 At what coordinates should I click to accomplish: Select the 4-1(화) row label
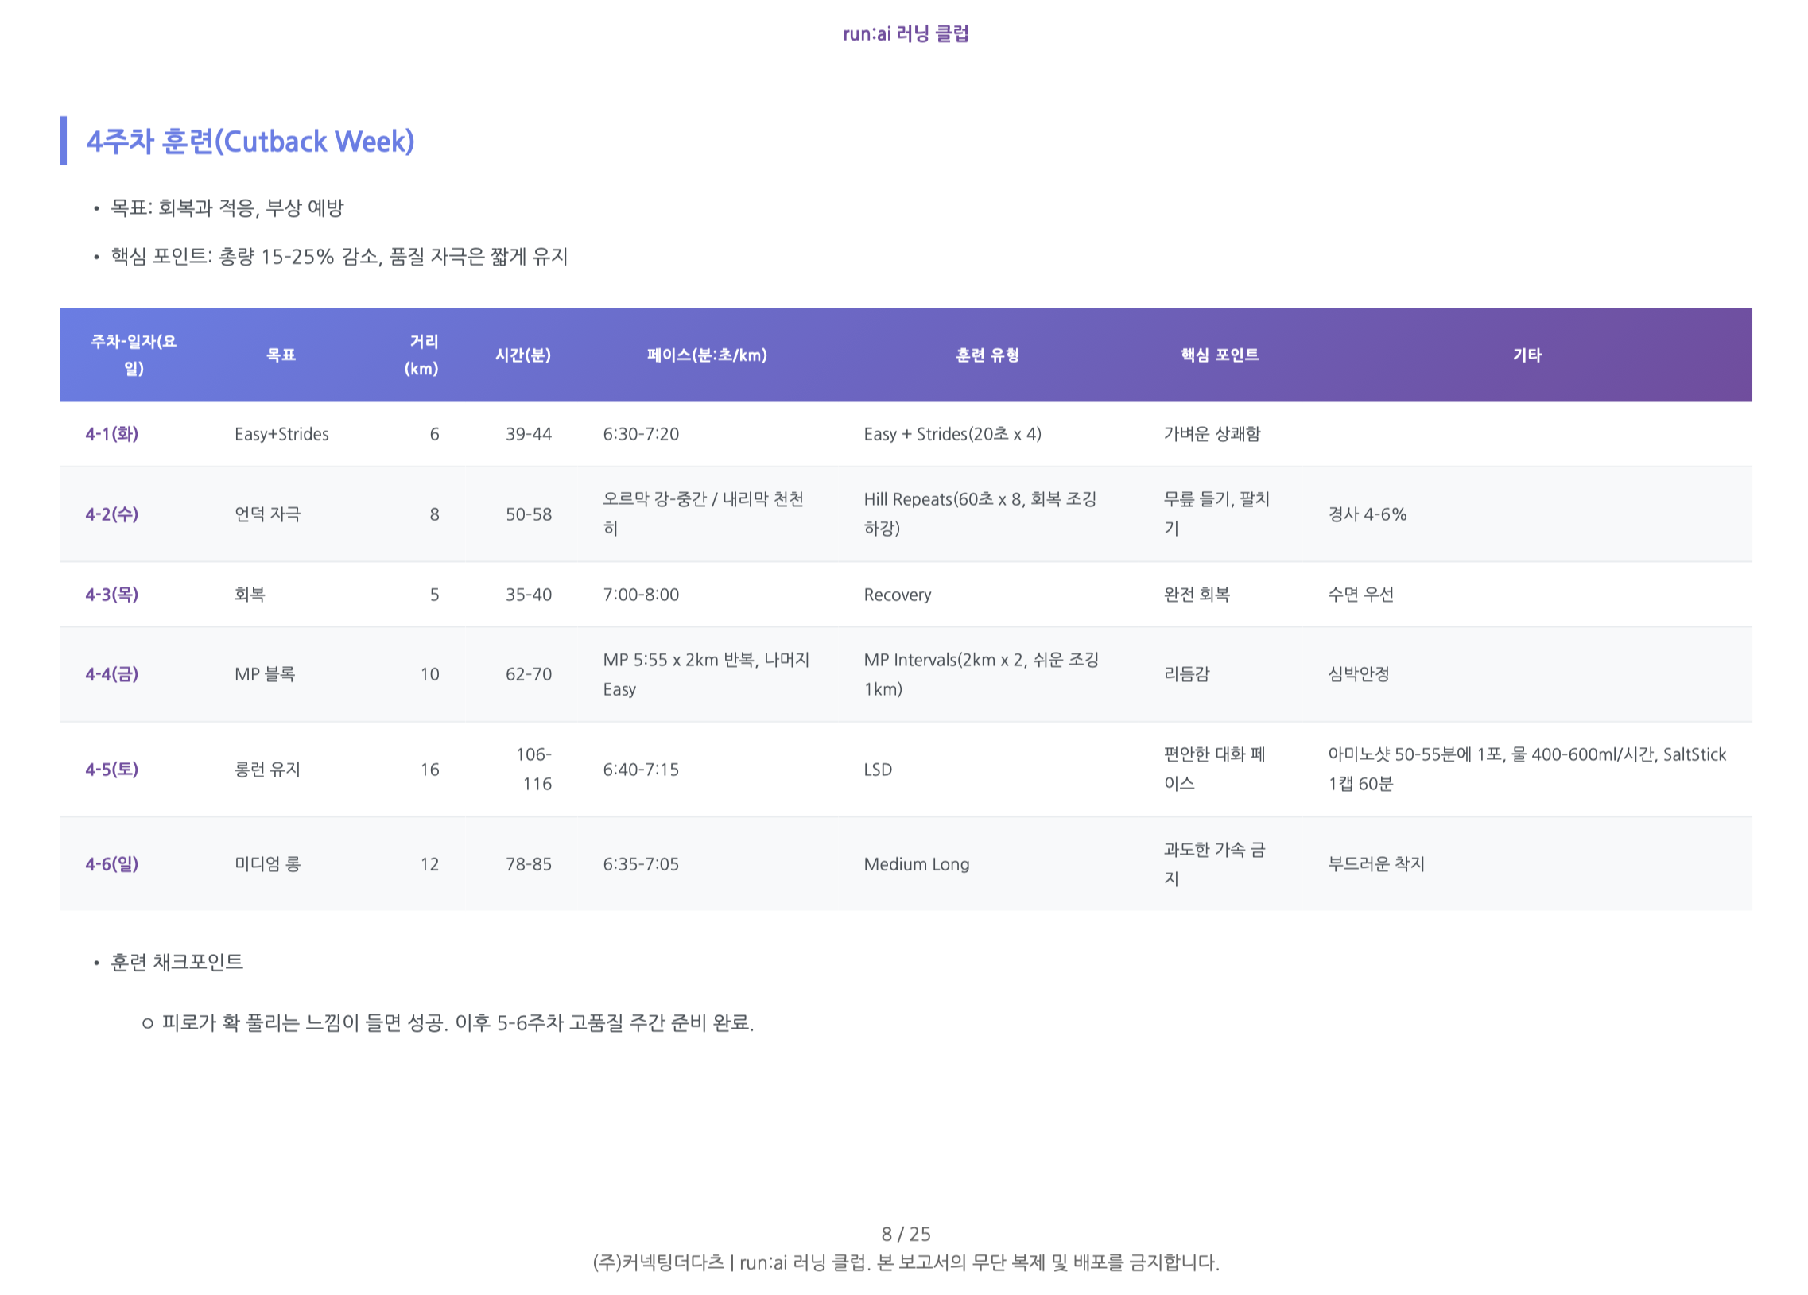tap(111, 434)
